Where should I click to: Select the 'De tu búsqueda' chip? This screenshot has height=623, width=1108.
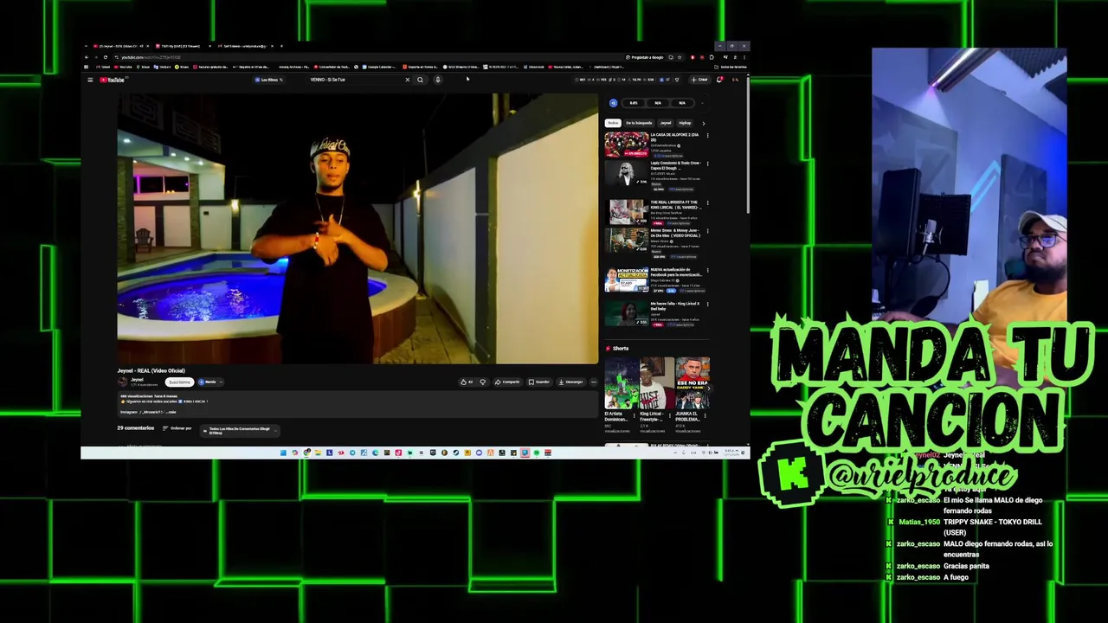point(639,123)
